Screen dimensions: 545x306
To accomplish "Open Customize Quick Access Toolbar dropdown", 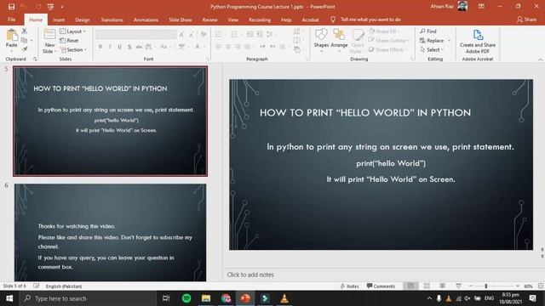I will pos(62,7).
